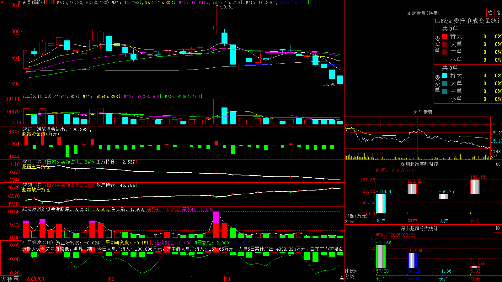Click the AI研究度2(10) indicator label
This screenshot has height=282, width=502.
click(x=38, y=243)
